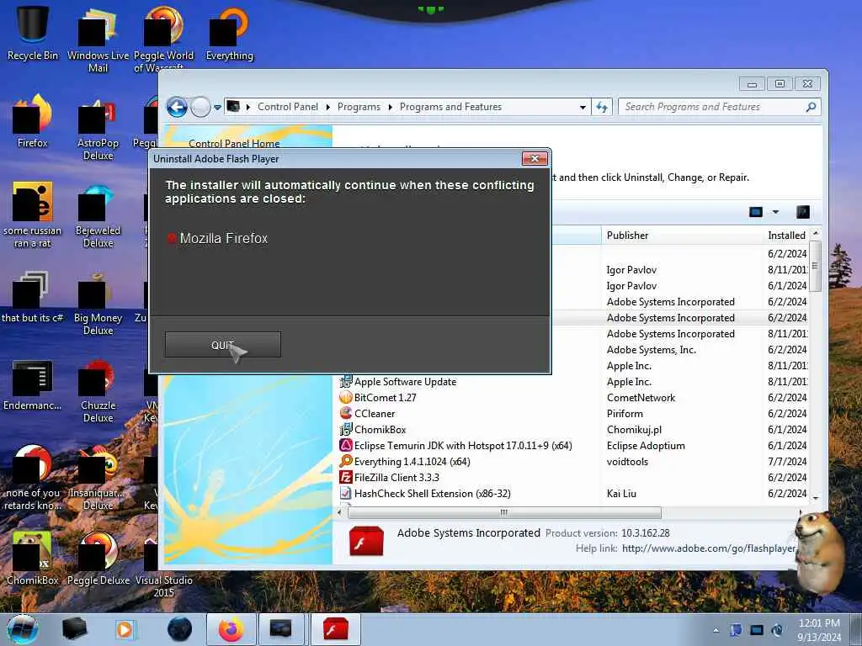Select BitComet 1.27 entry
This screenshot has height=646, width=862.
385,397
